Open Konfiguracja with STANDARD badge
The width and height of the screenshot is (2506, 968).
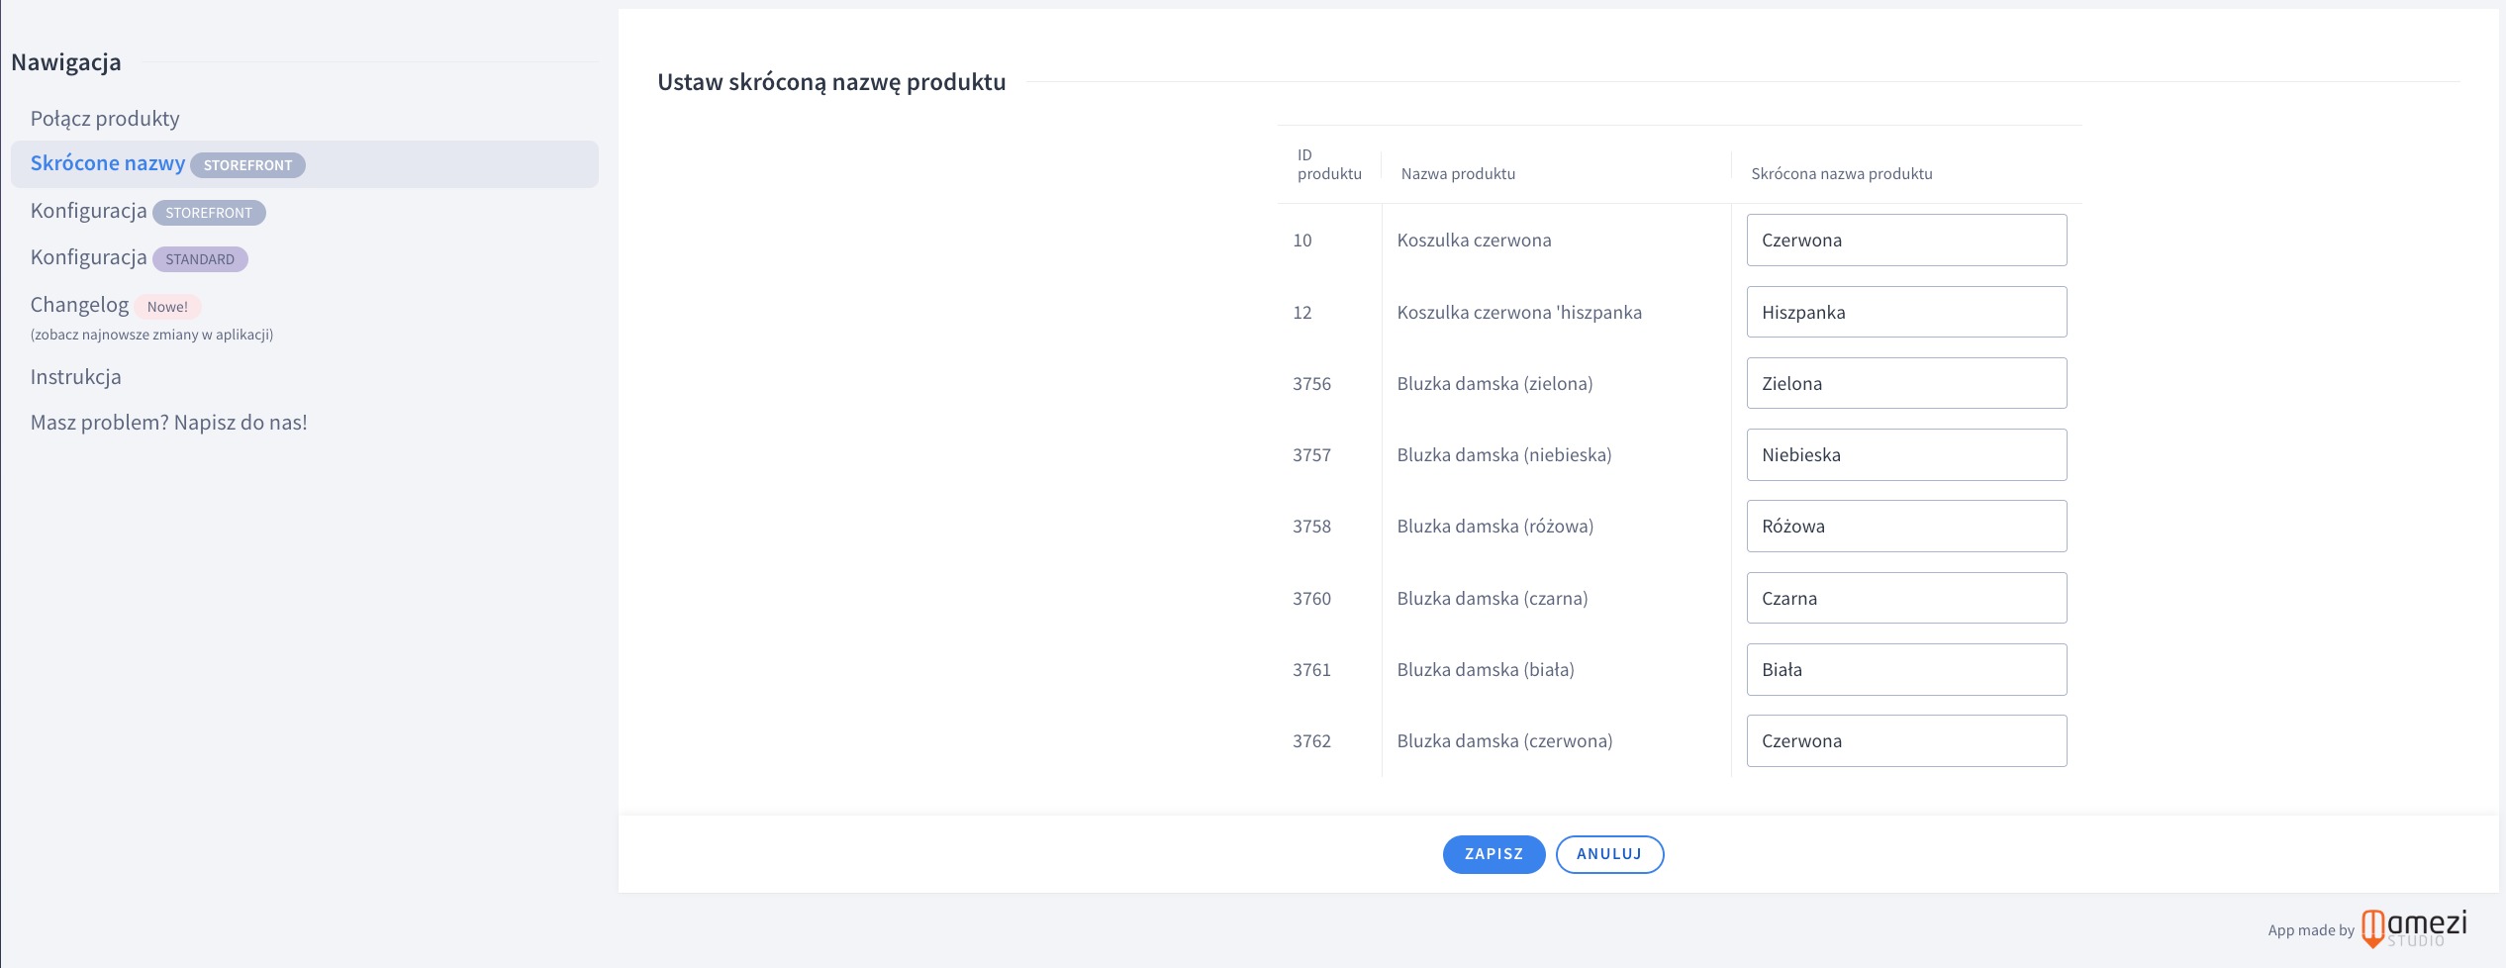pos(89,257)
